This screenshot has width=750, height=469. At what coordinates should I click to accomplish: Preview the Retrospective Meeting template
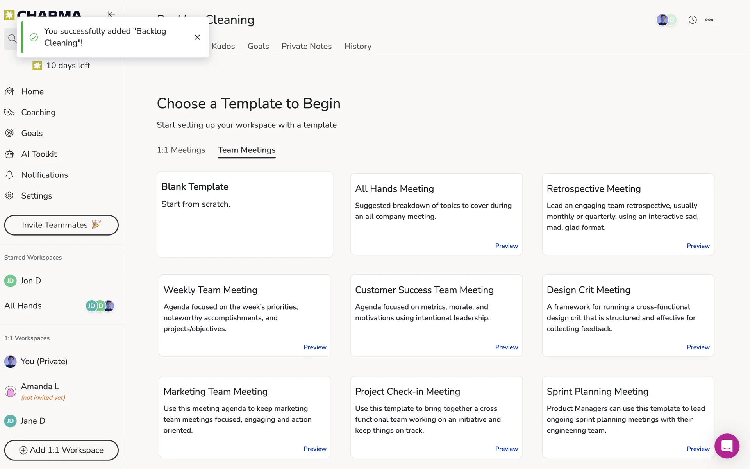pos(698,246)
